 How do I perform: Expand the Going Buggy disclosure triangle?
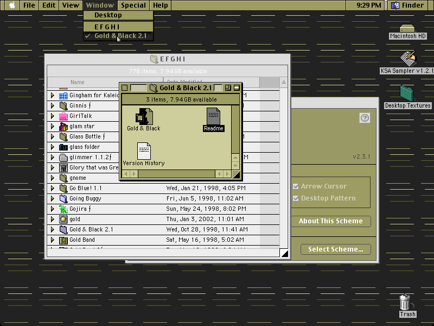pos(52,198)
